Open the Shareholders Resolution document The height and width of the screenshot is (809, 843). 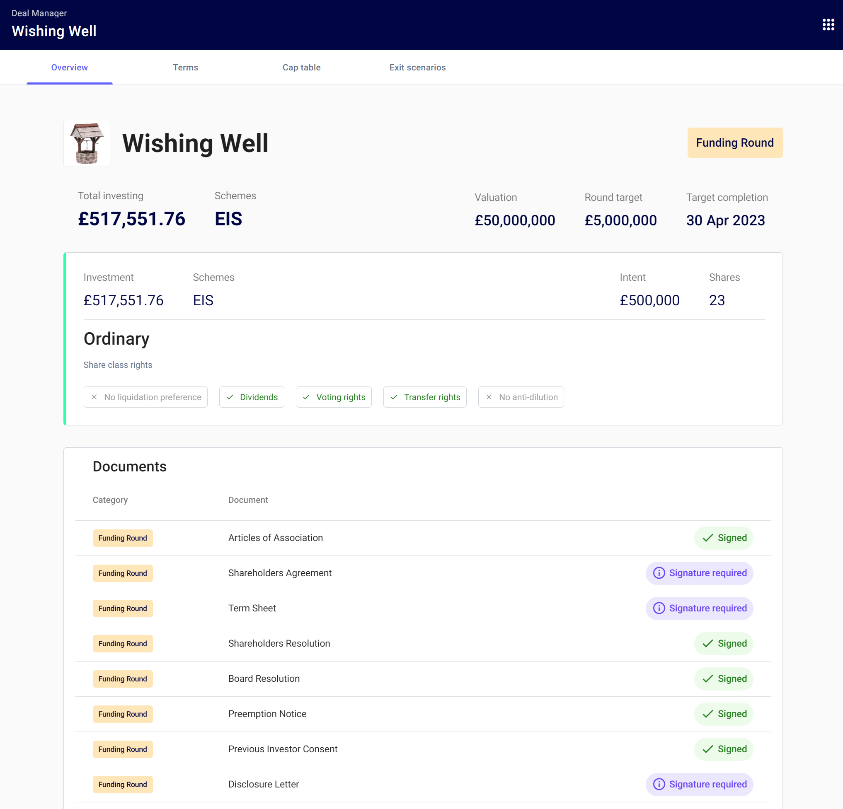[279, 643]
